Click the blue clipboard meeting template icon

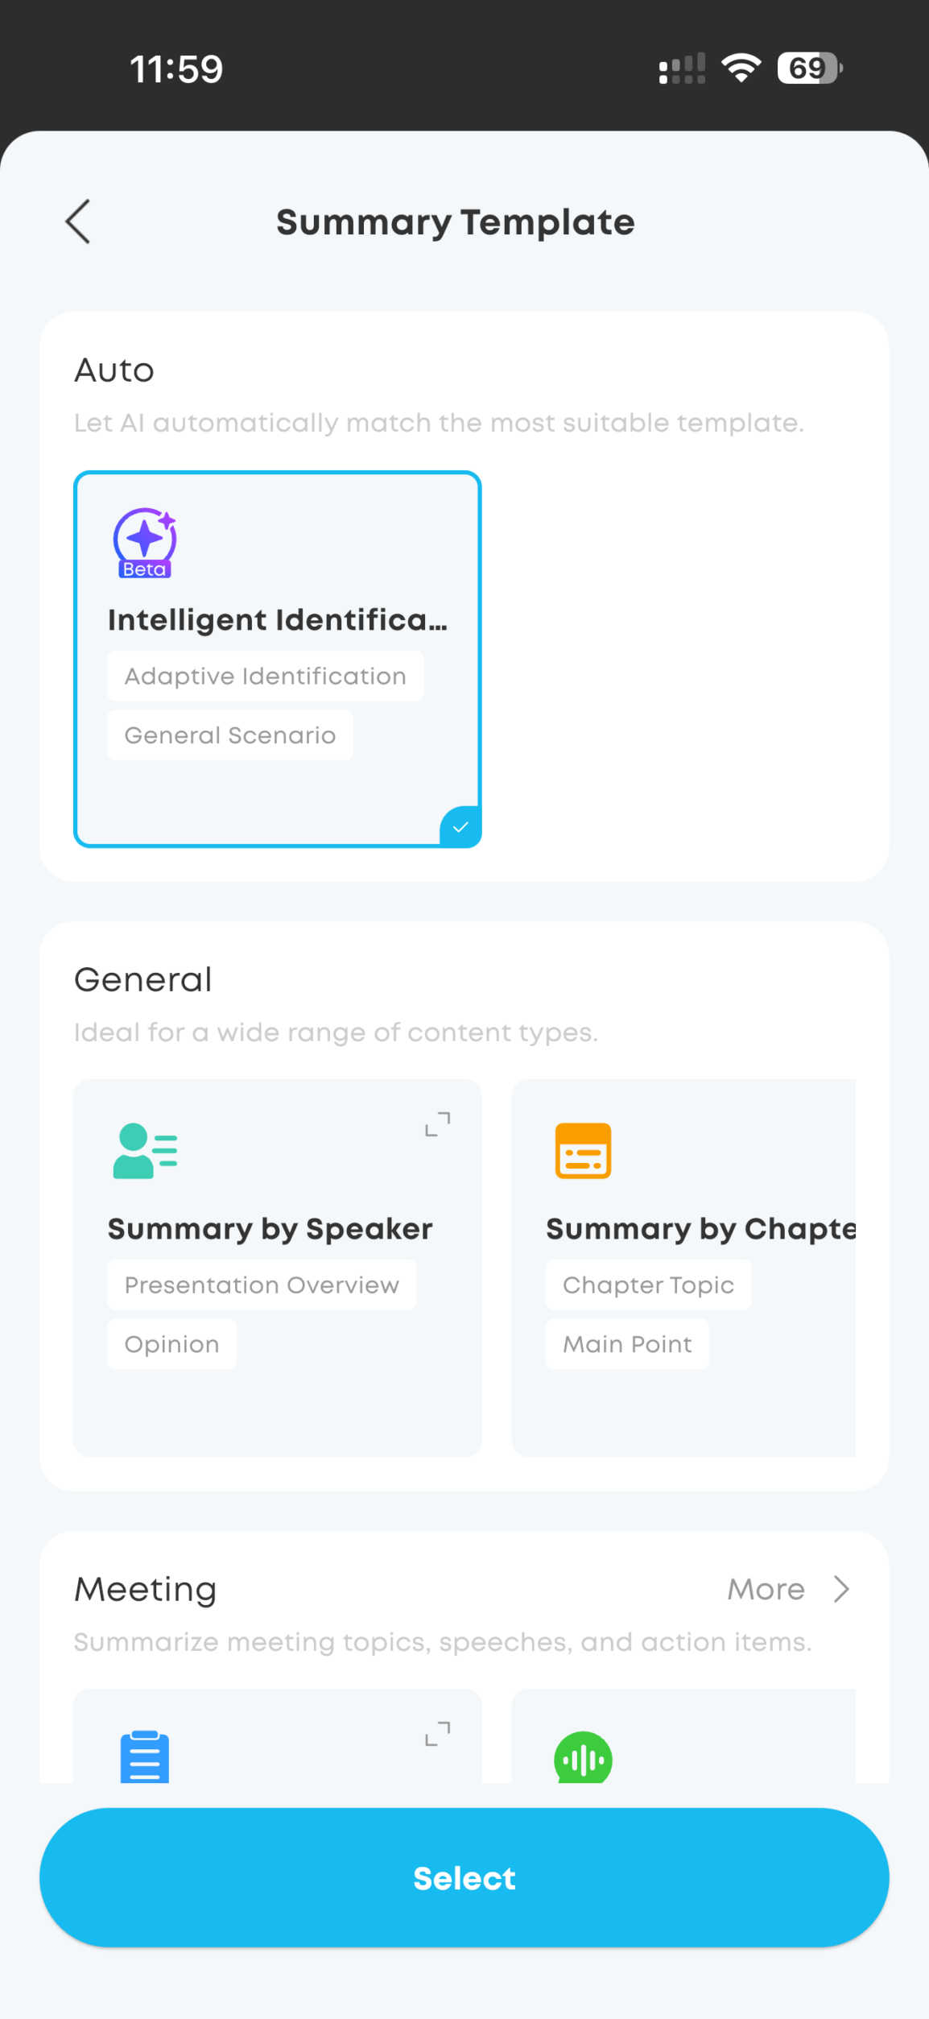[145, 1757]
